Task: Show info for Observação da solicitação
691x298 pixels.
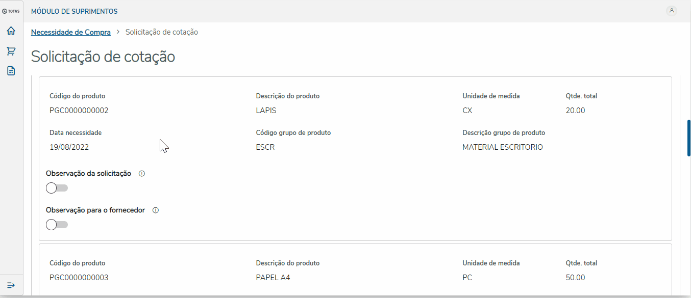Action: (x=142, y=174)
